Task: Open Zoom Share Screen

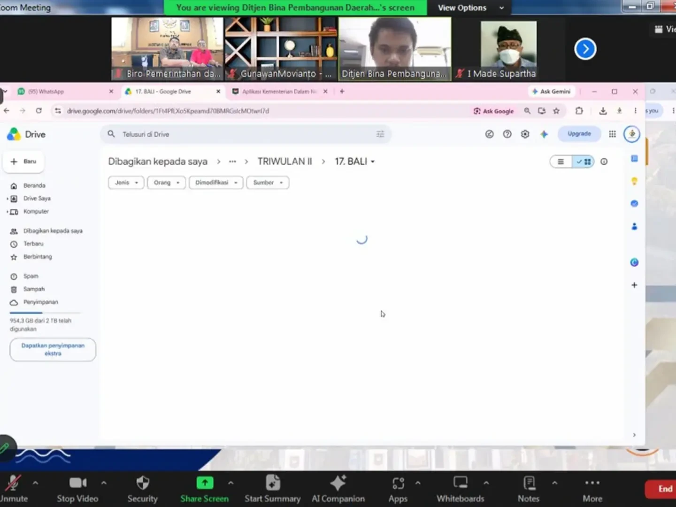Action: pos(204,488)
